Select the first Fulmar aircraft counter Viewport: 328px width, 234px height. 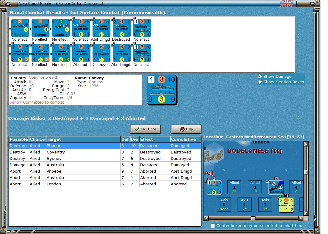pyautogui.click(x=20, y=28)
